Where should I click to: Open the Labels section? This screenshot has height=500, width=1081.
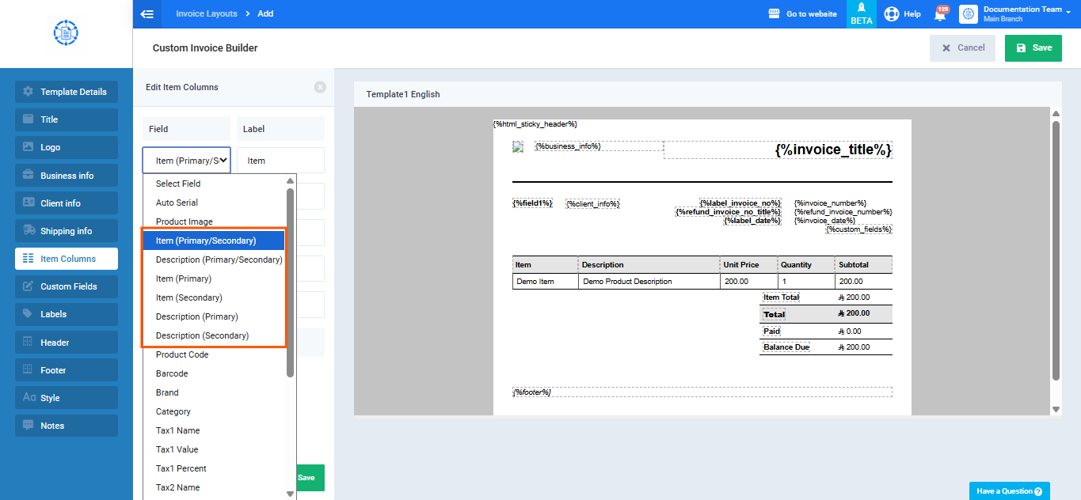(67, 314)
